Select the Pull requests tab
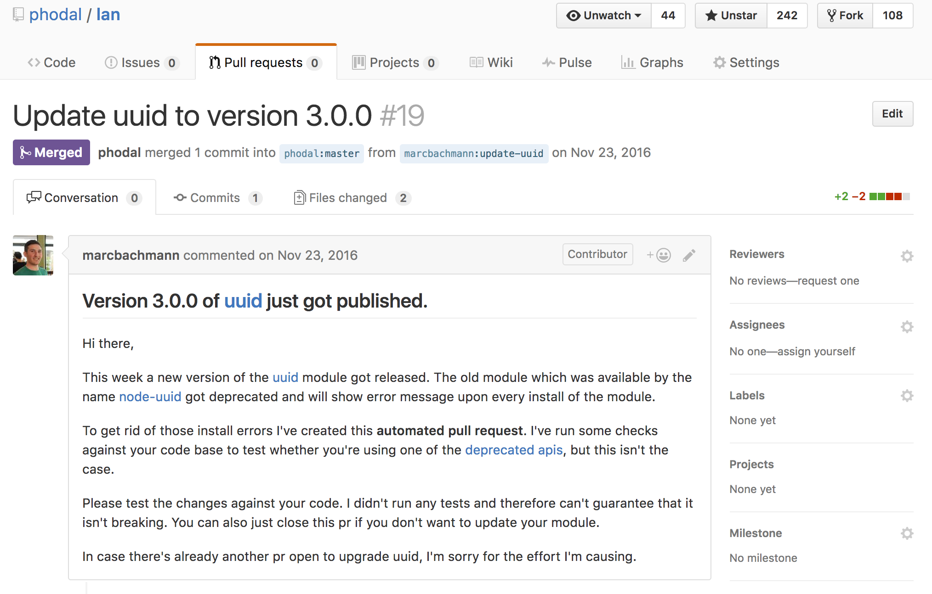 [x=266, y=62]
